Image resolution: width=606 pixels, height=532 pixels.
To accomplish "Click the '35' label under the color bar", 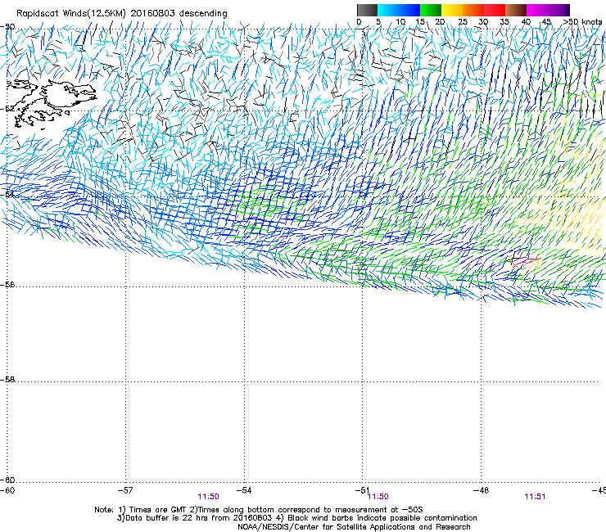I will [504, 22].
